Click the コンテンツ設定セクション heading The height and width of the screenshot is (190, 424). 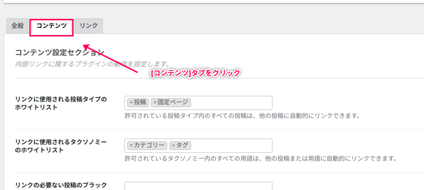pos(60,53)
